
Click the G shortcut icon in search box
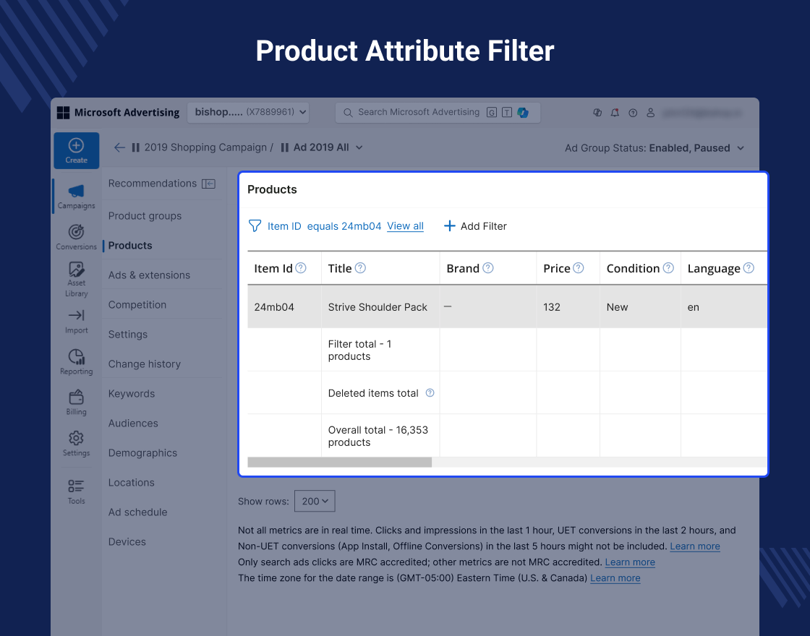pyautogui.click(x=492, y=113)
